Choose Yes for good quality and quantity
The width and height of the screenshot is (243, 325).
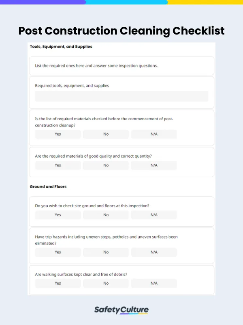(x=58, y=165)
